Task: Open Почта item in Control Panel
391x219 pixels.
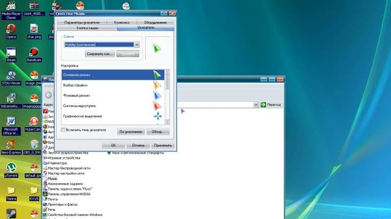Action: click(x=50, y=199)
